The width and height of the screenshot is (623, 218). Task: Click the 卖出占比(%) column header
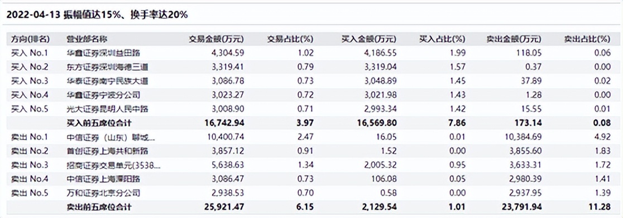[x=587, y=39]
